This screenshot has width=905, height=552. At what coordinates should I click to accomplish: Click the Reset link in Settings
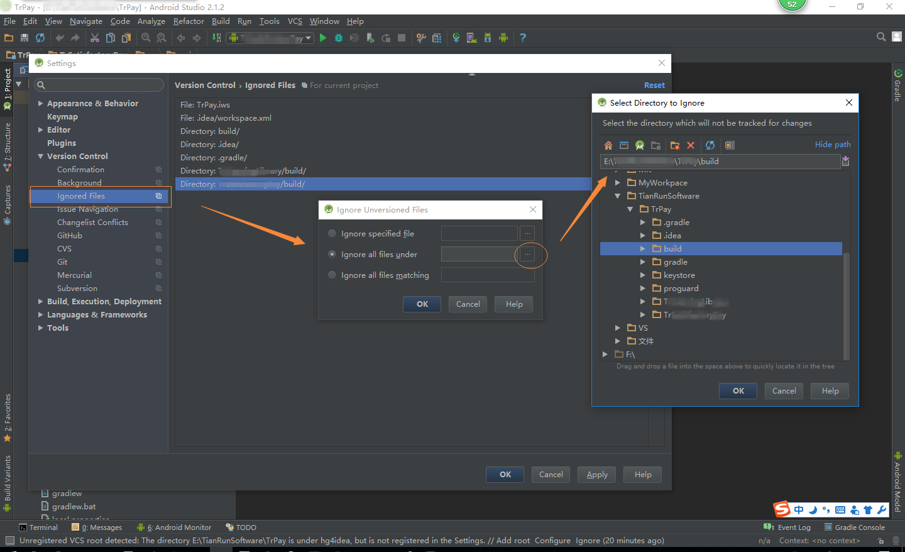click(654, 86)
